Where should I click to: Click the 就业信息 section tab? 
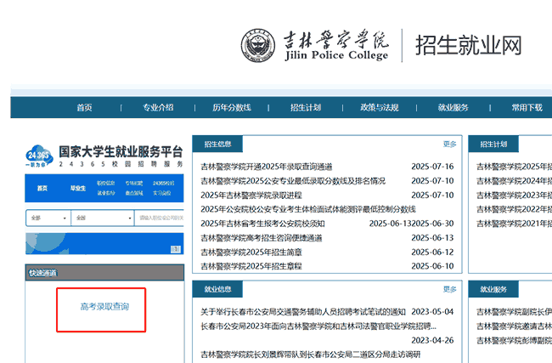pyautogui.click(x=217, y=289)
